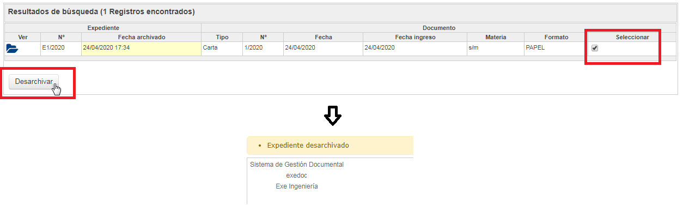Click the "Fecha archivado" column header

click(141, 37)
